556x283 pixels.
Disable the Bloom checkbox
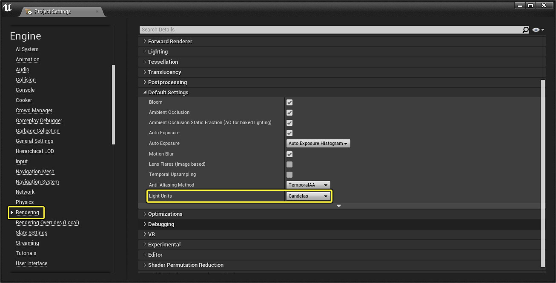pos(289,102)
